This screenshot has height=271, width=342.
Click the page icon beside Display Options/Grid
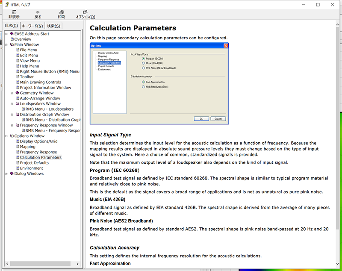point(18,141)
